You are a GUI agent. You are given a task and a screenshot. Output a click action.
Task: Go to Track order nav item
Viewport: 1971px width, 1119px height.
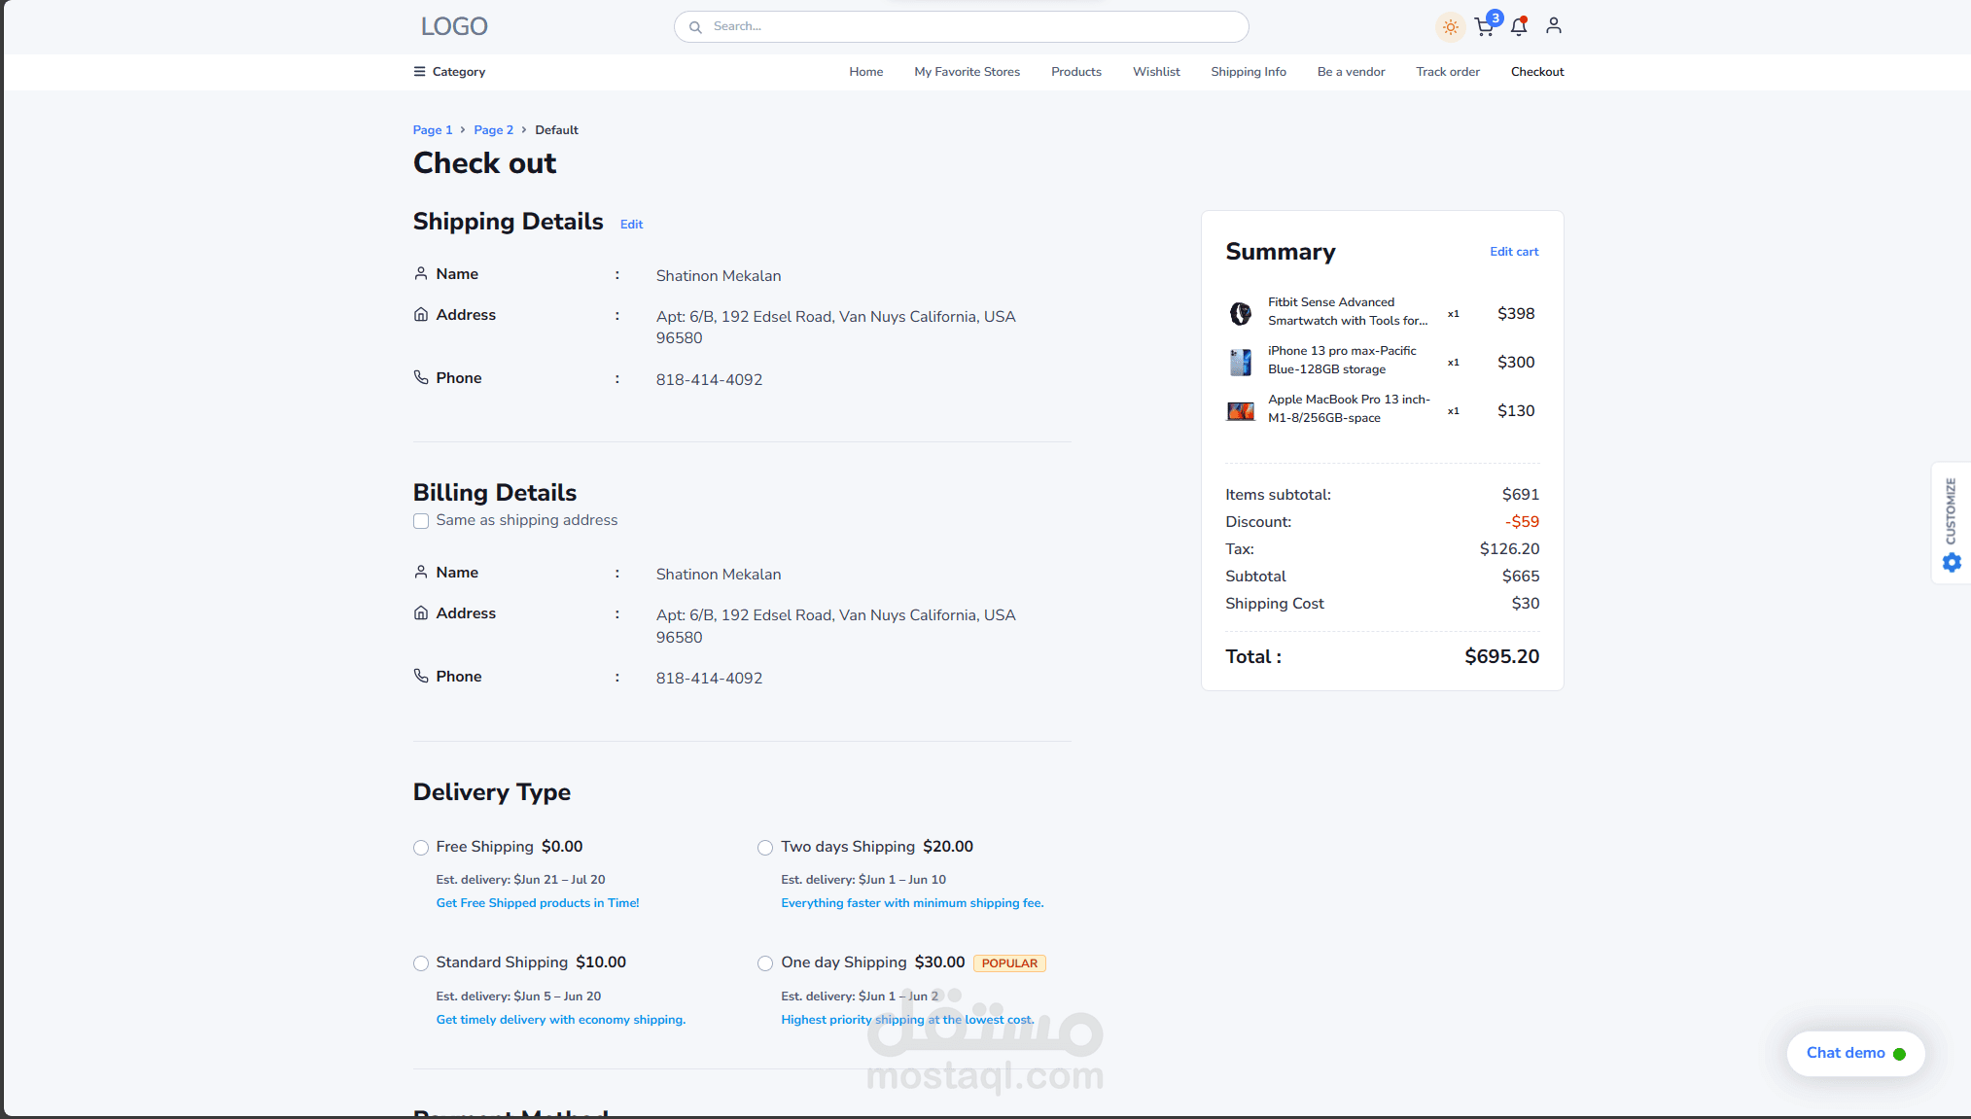coord(1447,72)
